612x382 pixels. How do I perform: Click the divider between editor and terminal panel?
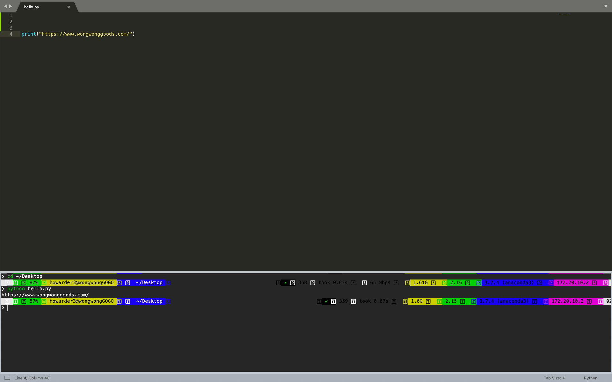pyautogui.click(x=306, y=272)
